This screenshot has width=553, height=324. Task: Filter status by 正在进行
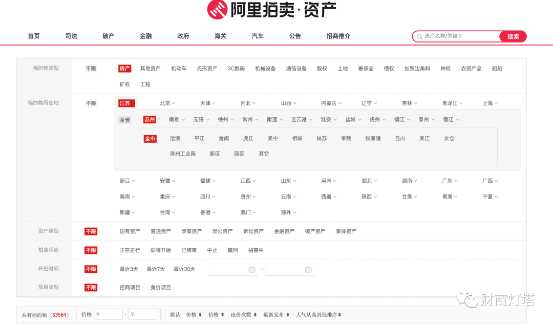click(130, 250)
